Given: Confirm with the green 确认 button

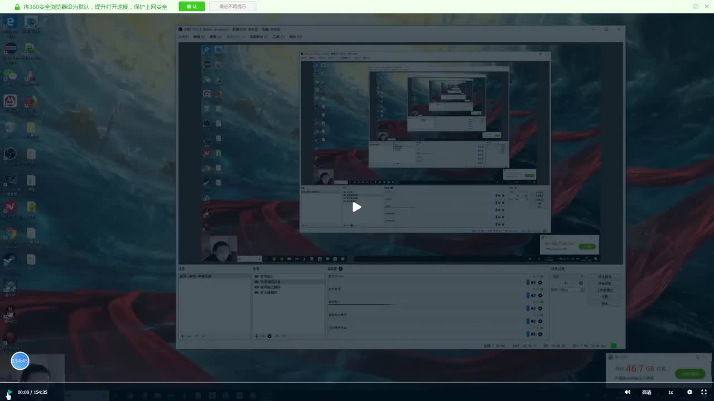Looking at the screenshot, I should click(191, 7).
